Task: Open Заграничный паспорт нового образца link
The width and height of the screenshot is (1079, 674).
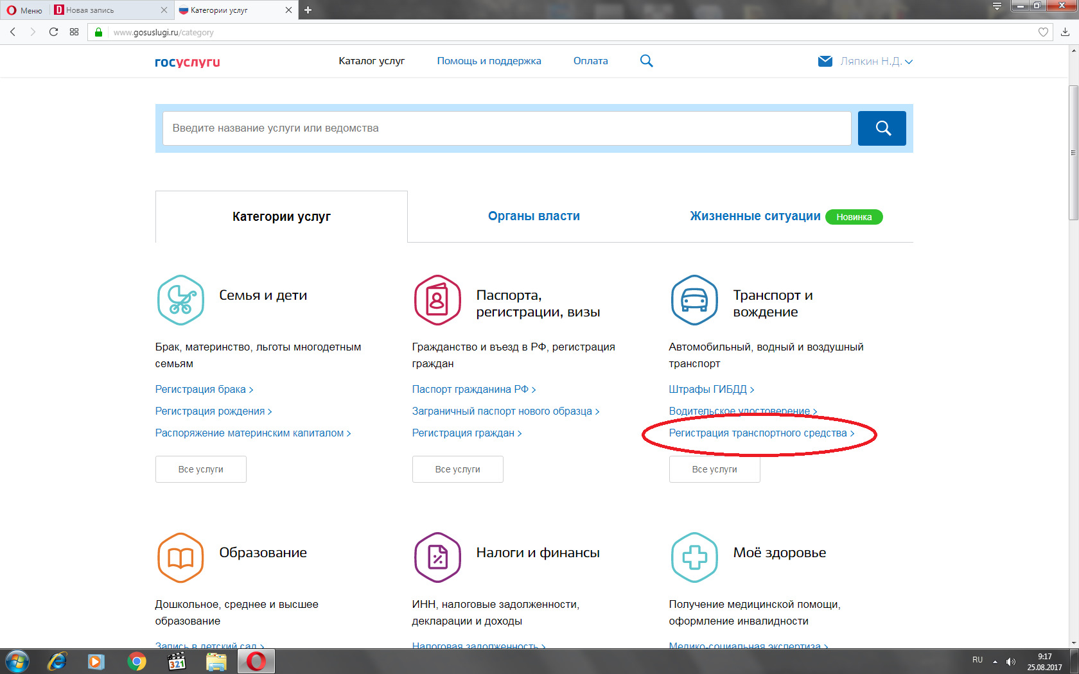Action: point(505,411)
